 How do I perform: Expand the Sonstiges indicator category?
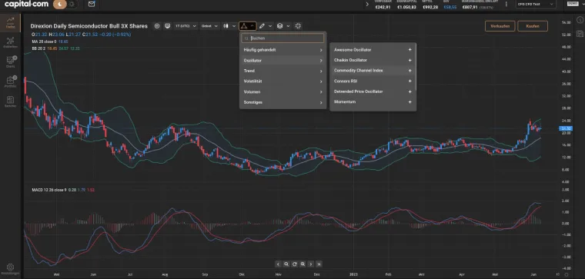(x=282, y=102)
